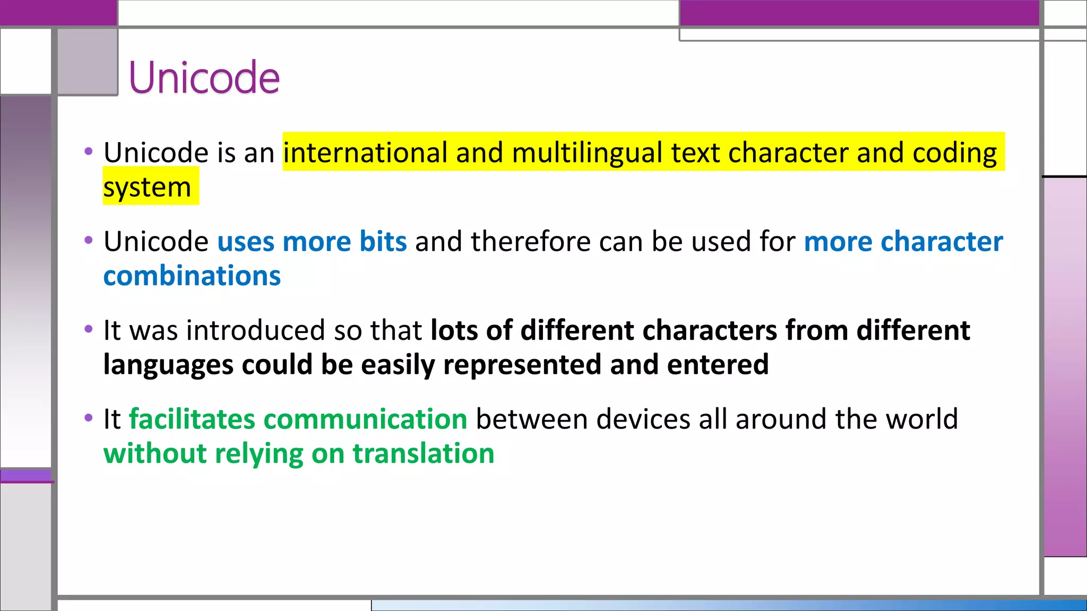Screen dimensions: 1087x611
Task: Click the blue text "uses more bits"
Action: click(x=312, y=241)
